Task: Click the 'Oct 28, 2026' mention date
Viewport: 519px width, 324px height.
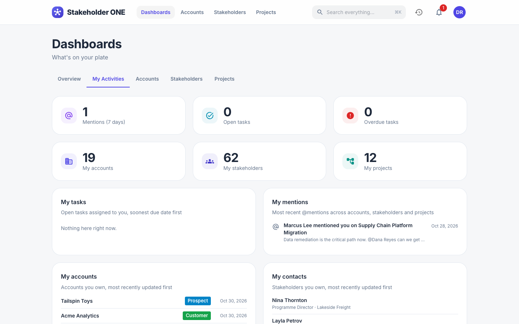Action: click(445, 226)
